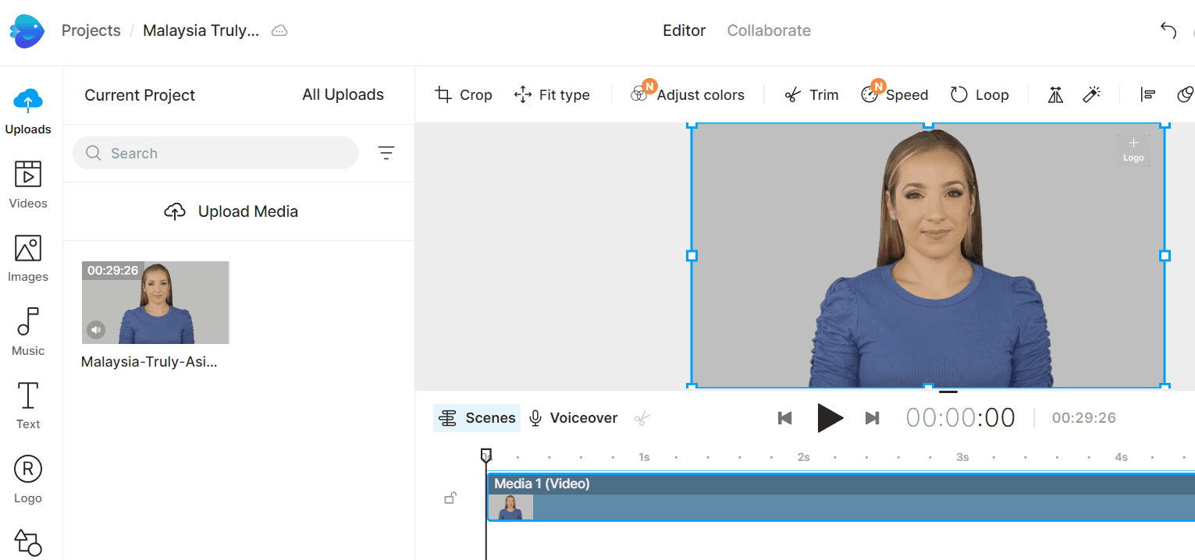This screenshot has height=560, width=1195.
Task: Toggle Loop for the video
Action: tap(980, 95)
